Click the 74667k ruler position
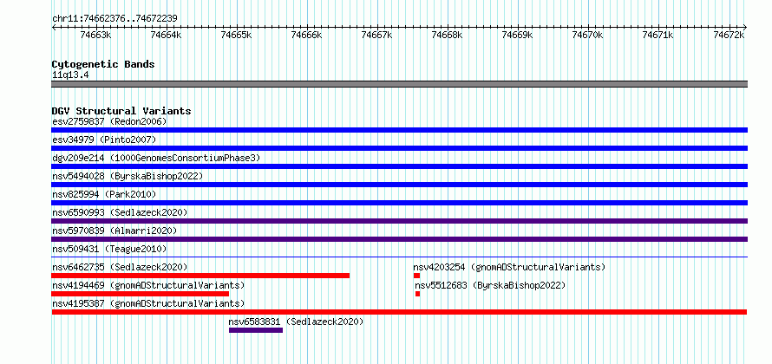 (x=377, y=35)
